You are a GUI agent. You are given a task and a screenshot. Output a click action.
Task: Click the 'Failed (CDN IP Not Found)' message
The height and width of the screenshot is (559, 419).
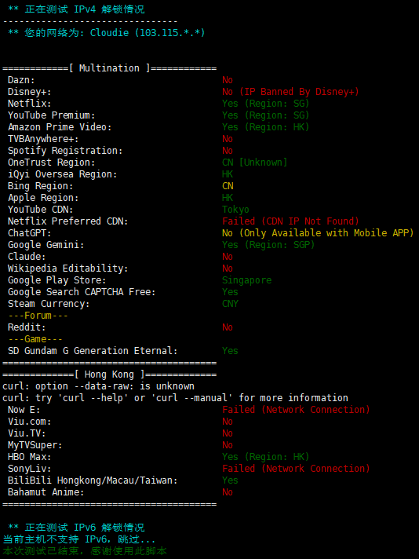pos(290,221)
